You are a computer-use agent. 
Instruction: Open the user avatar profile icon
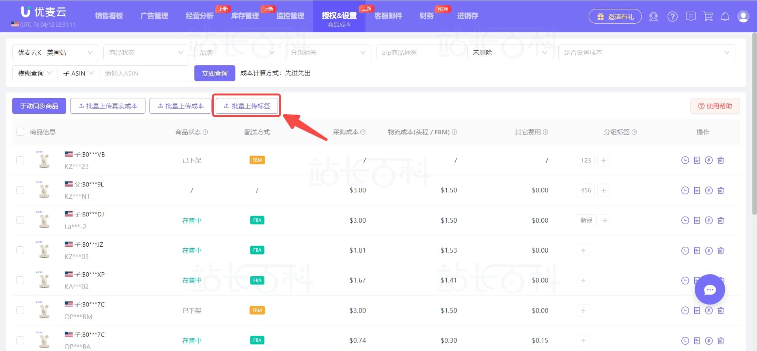click(743, 17)
